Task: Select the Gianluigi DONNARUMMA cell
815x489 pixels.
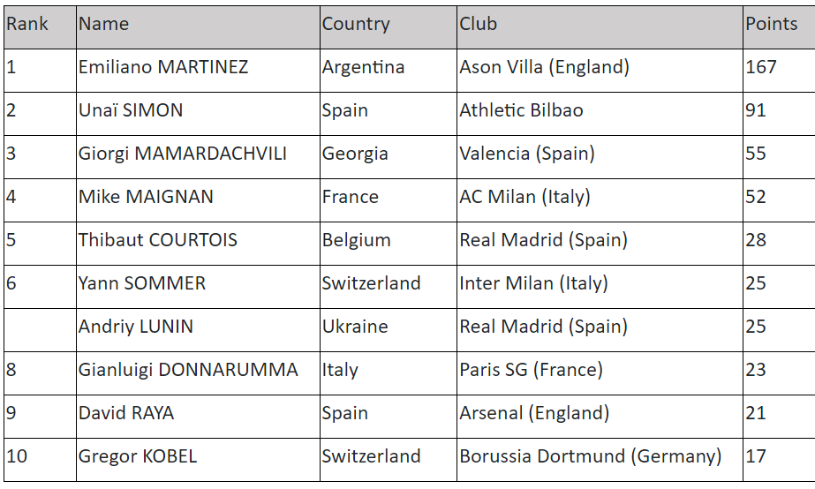Action: tap(188, 371)
